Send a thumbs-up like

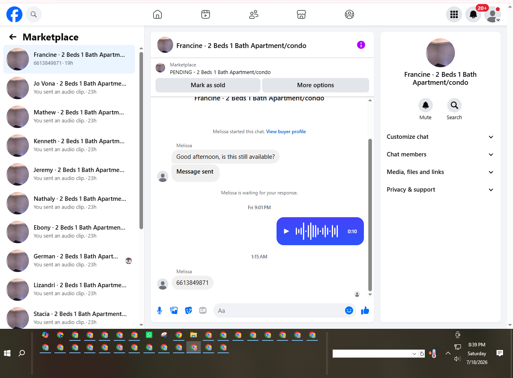365,310
